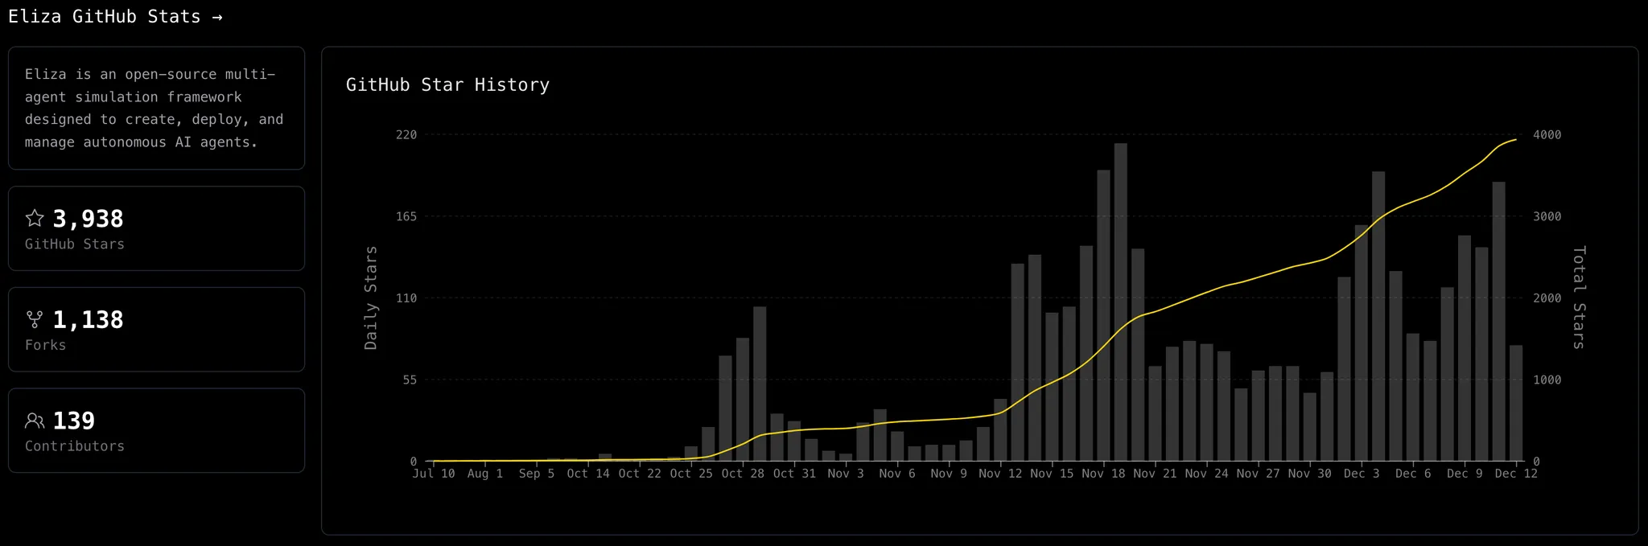Click the "Dec 6" date label
Image resolution: width=1648 pixels, height=546 pixels.
point(1413,474)
